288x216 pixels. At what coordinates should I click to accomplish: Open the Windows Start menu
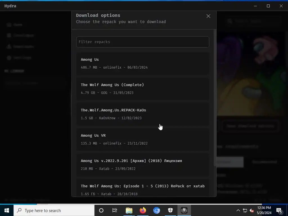coord(7,210)
